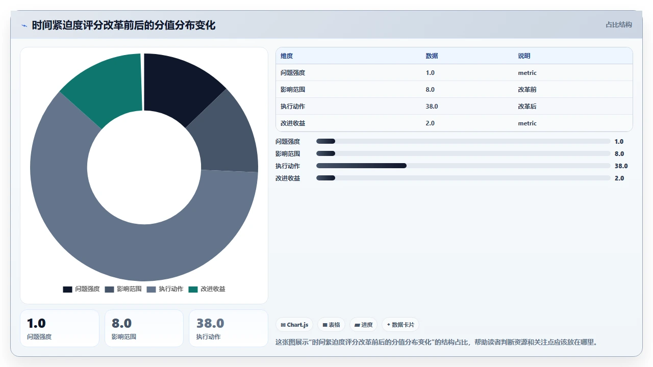Click the 数据 column header
This screenshot has height=367, width=653.
[x=432, y=56]
